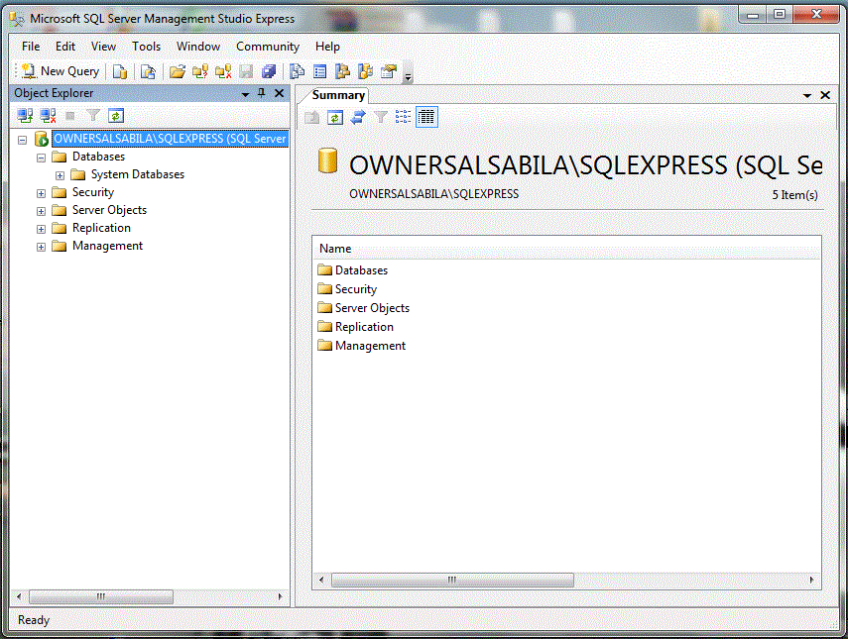The image size is (848, 639).
Task: Select Replication in Object Explorer tree
Action: [x=102, y=228]
